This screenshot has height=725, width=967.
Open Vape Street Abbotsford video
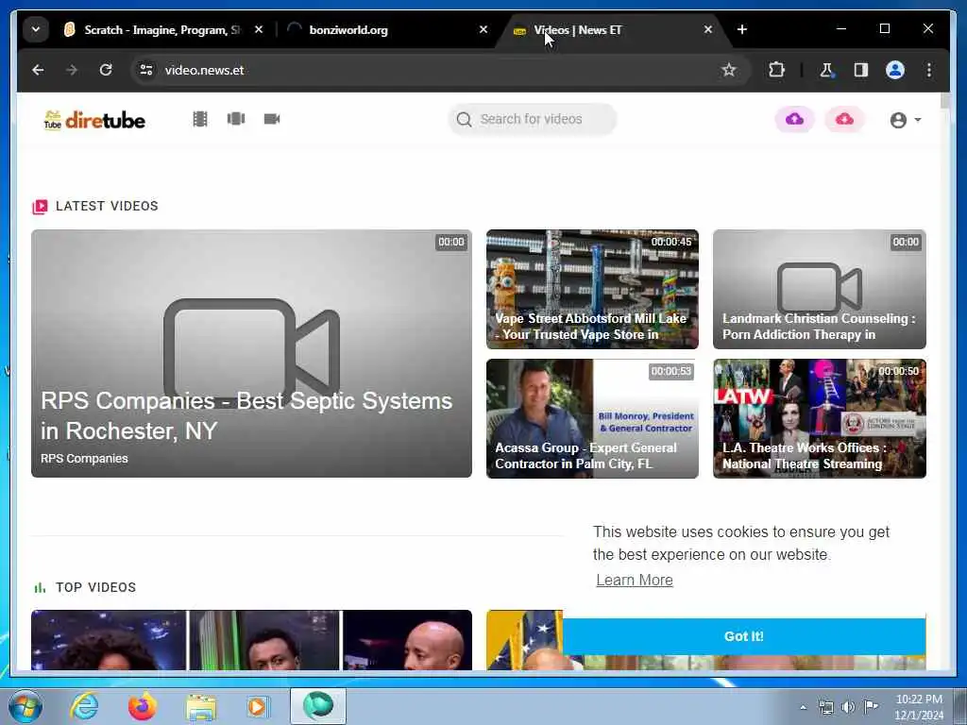(592, 289)
